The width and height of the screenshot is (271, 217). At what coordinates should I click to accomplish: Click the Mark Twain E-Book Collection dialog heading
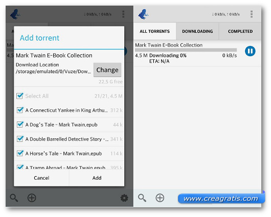tap(54, 56)
